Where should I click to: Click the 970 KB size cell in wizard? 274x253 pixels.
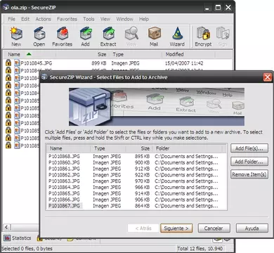[142, 181]
